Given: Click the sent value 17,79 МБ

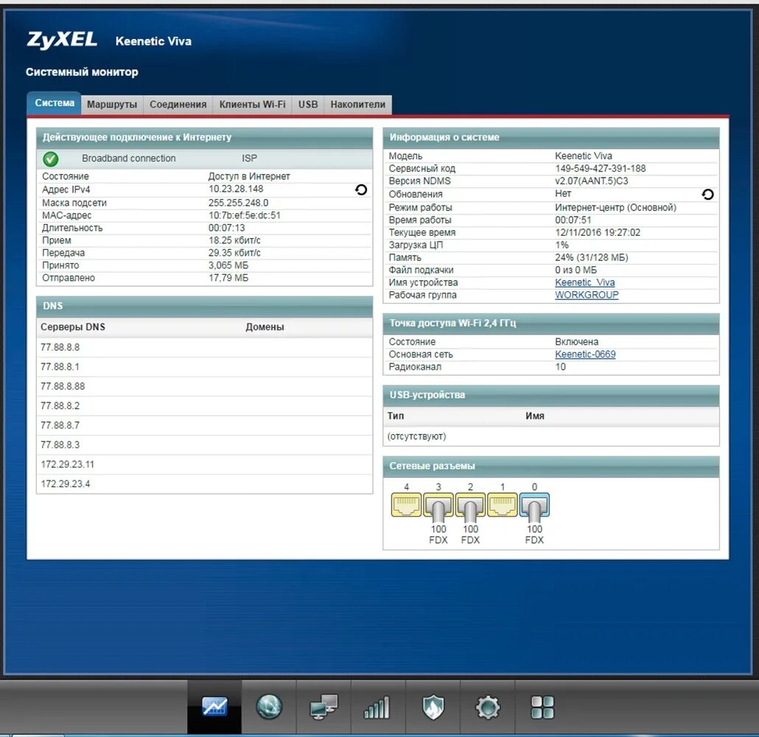Looking at the screenshot, I should [228, 278].
